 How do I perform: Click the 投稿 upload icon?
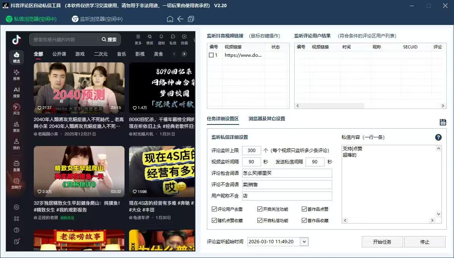[x=184, y=40]
